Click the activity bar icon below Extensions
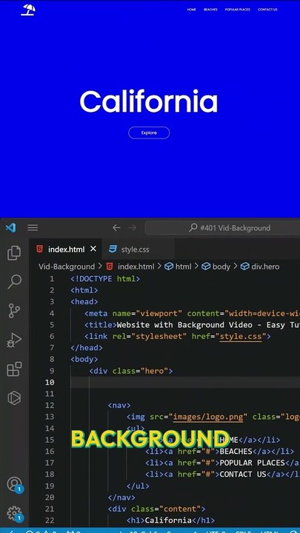 (x=14, y=398)
